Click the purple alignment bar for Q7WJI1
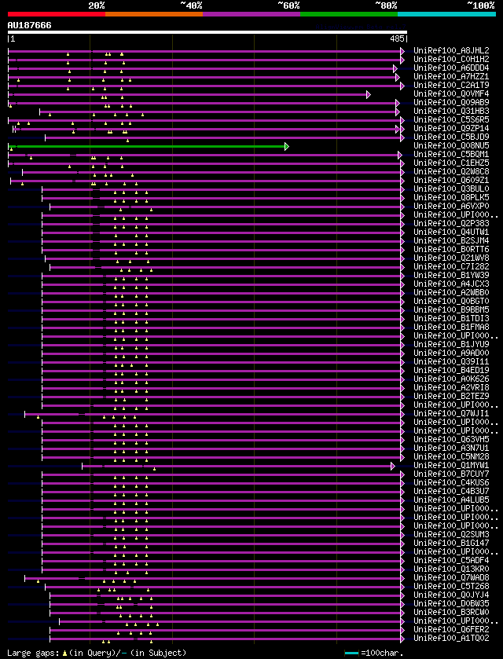Image resolution: width=503 pixels, height=659 pixels. (x=212, y=414)
